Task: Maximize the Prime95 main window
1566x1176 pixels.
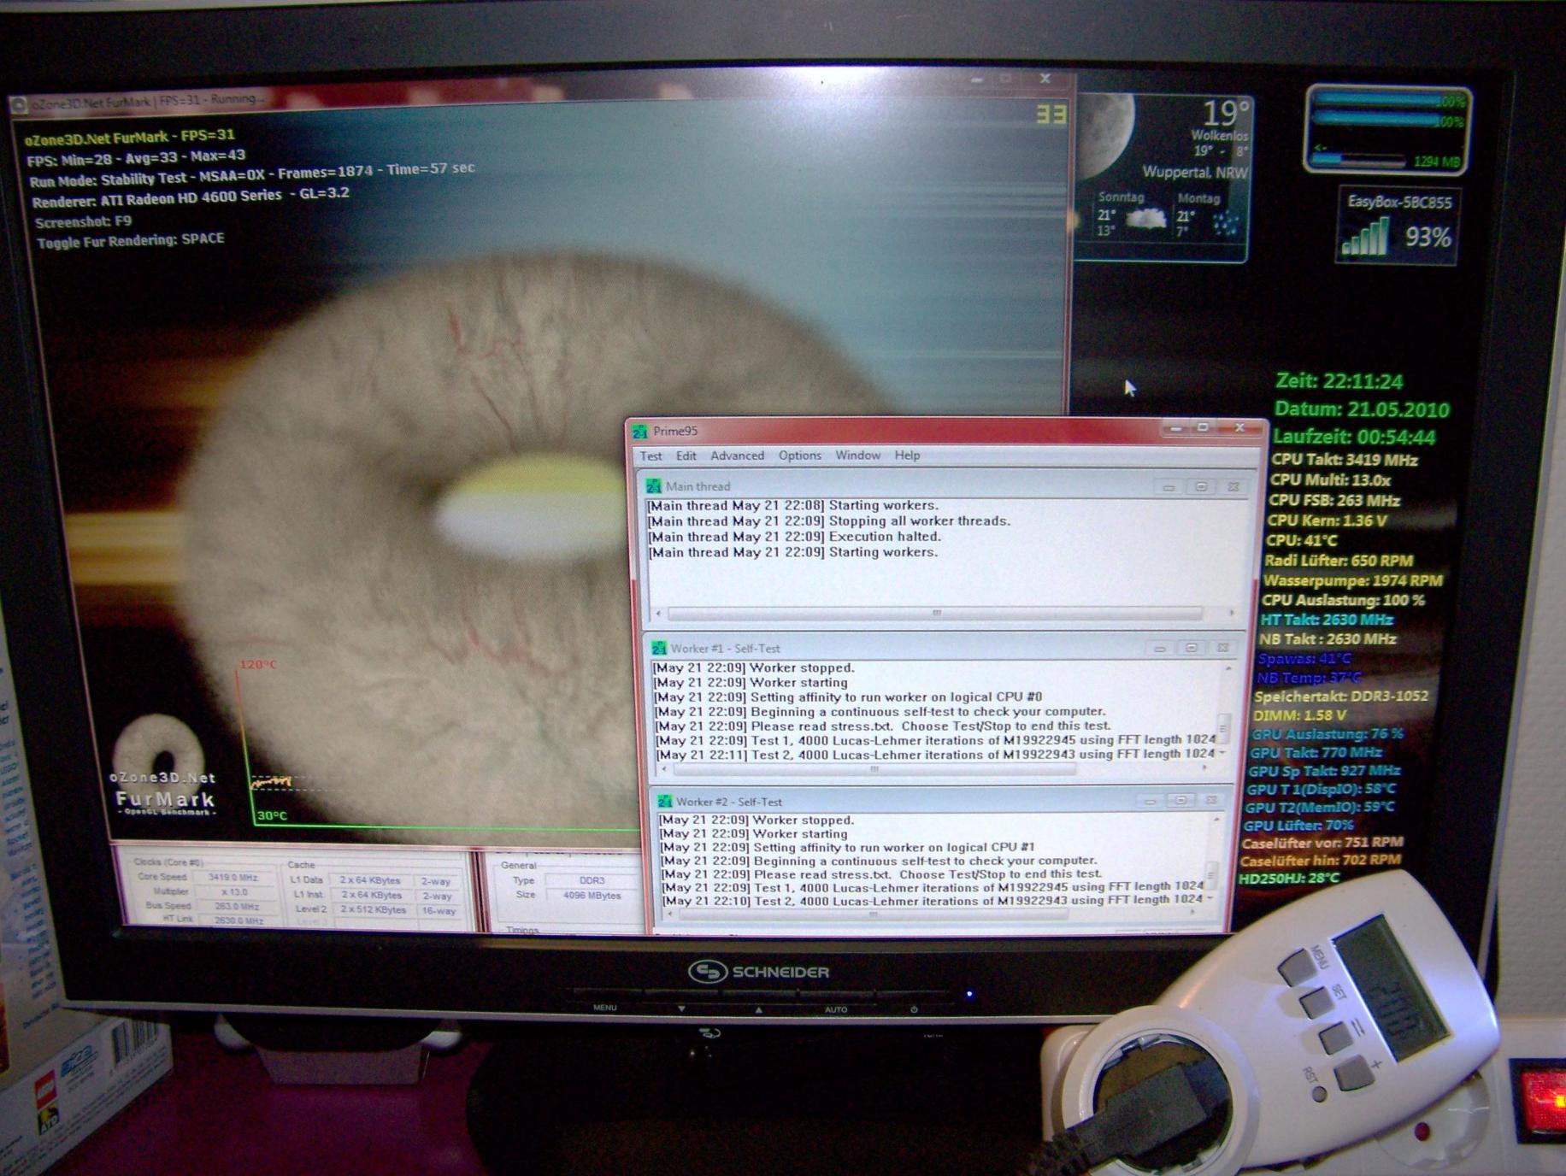Action: click(1203, 427)
